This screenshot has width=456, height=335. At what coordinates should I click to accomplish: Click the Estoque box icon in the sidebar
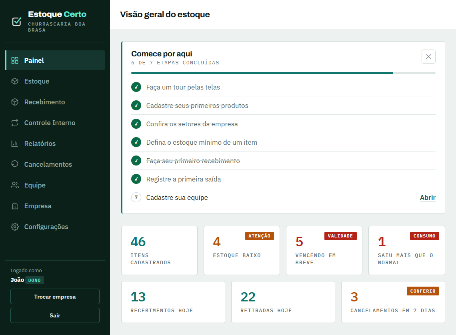15,81
